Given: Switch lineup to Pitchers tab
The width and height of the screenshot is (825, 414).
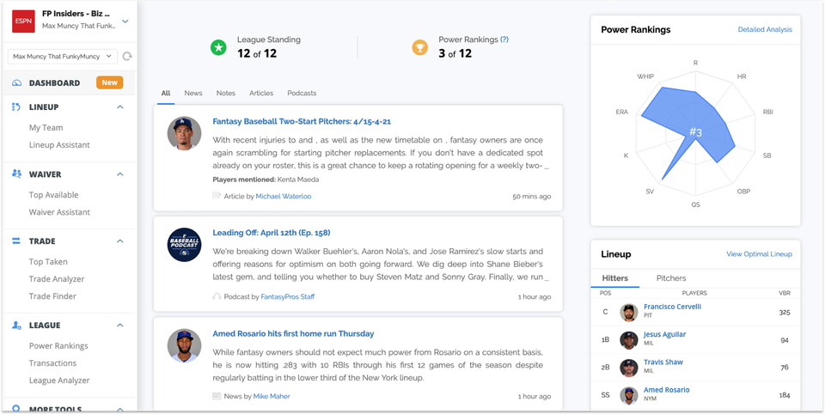Looking at the screenshot, I should click(671, 278).
